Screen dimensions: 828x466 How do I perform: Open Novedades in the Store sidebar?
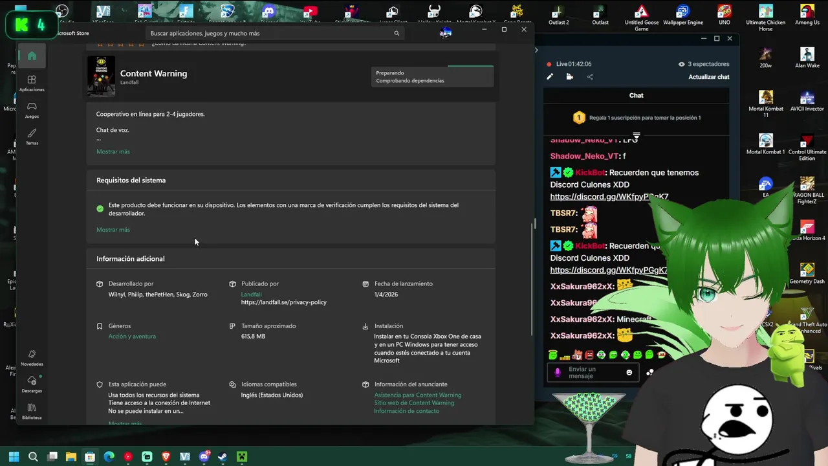coord(32,358)
